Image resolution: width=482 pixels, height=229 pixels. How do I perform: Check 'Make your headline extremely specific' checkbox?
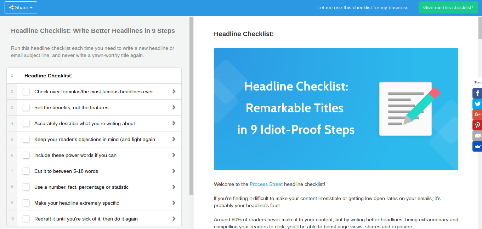pos(26,203)
